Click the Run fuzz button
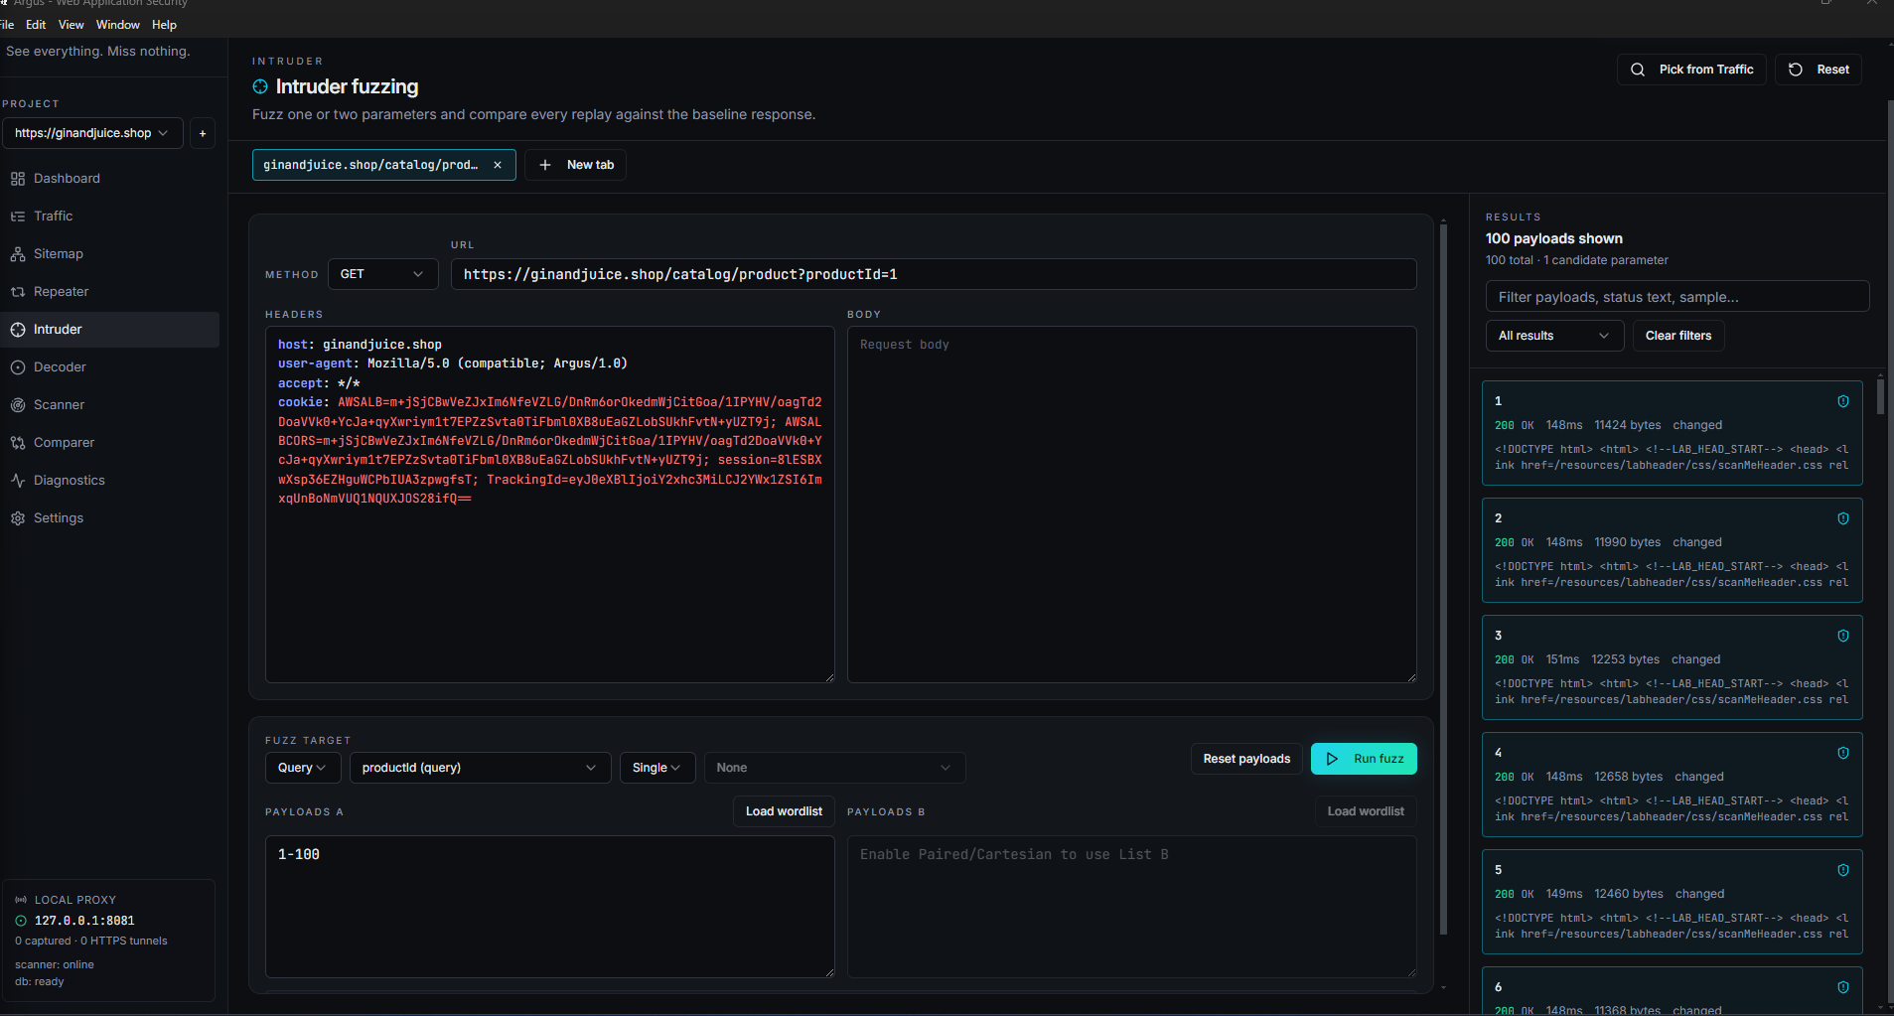Image resolution: width=1894 pixels, height=1016 pixels. [x=1364, y=759]
